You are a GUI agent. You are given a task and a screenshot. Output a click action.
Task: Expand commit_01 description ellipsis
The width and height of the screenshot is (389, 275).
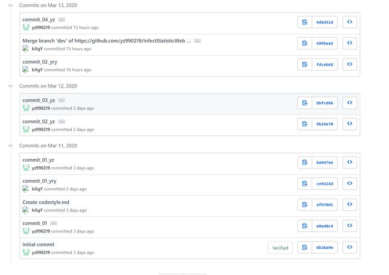[54, 223]
